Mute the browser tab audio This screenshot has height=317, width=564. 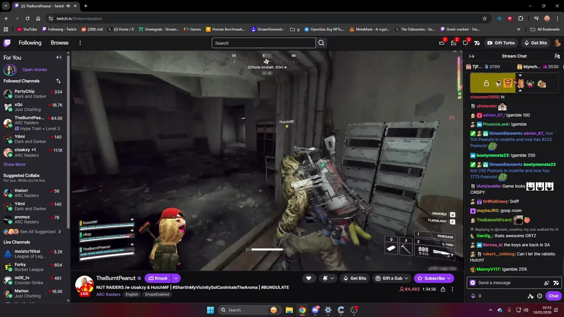pyautogui.click(x=68, y=6)
